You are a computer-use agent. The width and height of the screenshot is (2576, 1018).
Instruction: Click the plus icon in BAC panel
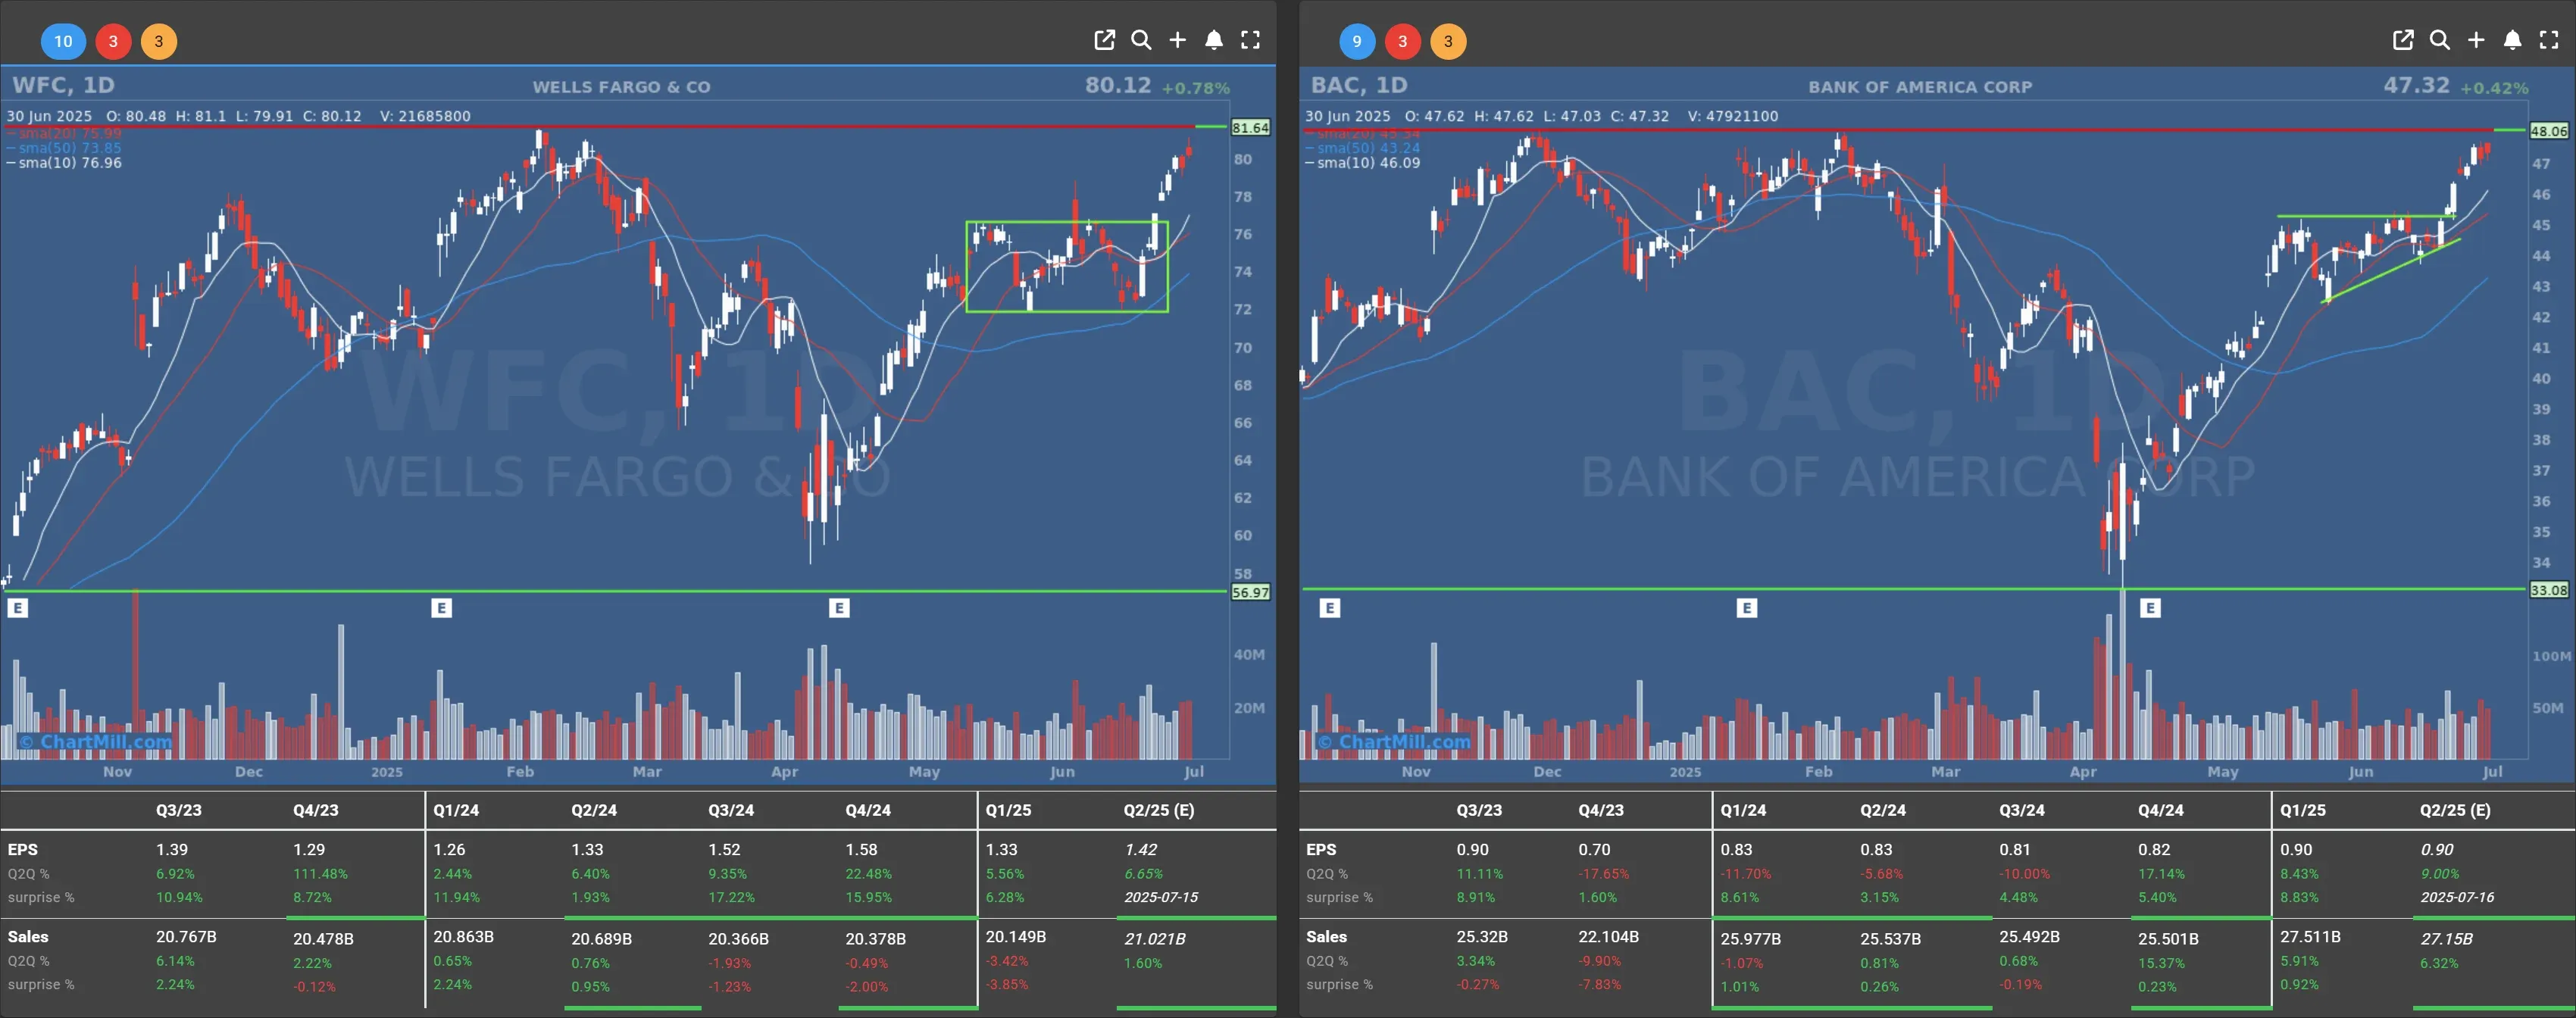(2476, 40)
